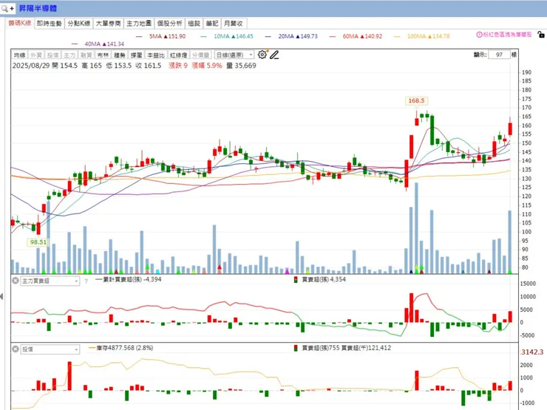Viewport: 547px width, 410px height.
Task: Toggle the 外資 overlay button
Action: tap(36, 55)
